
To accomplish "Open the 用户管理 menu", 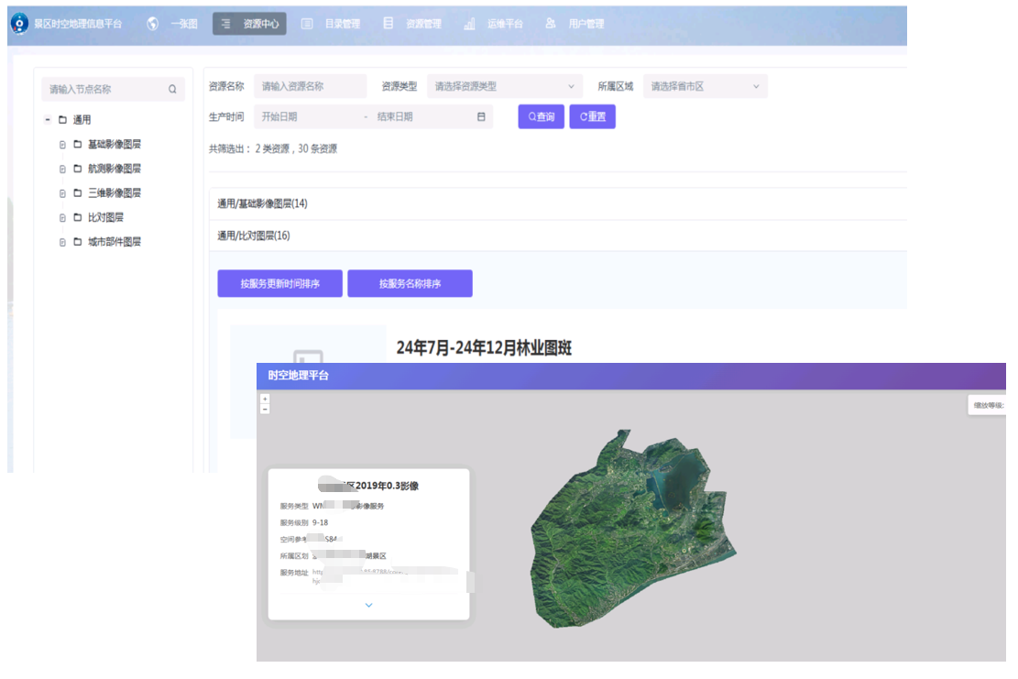I will pos(586,24).
